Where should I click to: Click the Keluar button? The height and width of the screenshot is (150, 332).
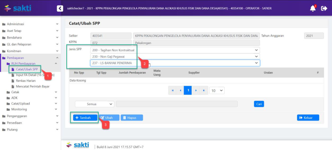[308, 118]
